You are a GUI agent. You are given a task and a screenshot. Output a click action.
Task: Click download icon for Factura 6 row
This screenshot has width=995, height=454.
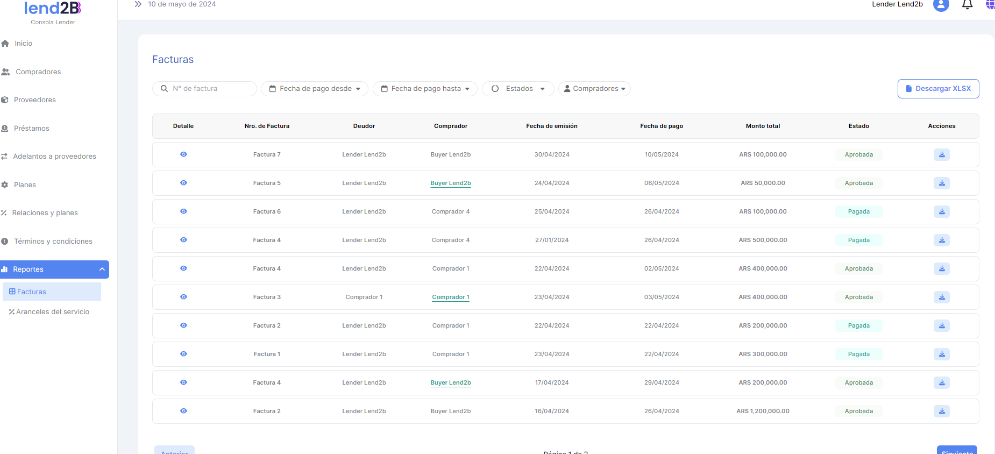[x=941, y=212]
